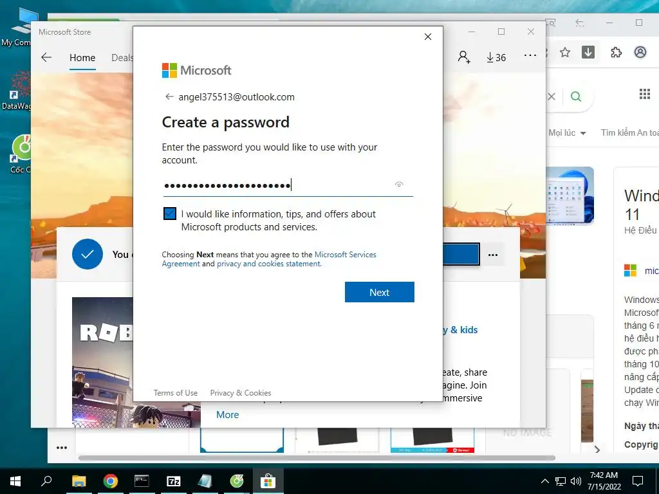Open the network status tray icon
Viewport: 659px width, 494px height.
(x=561, y=481)
